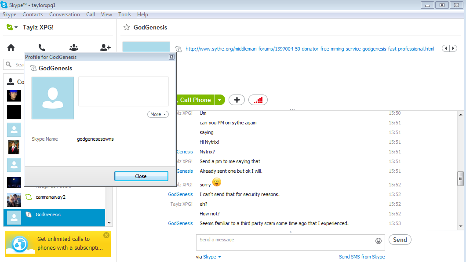Viewport: 466px width, 262px height.
Task: Open the View menu
Action: coord(106,15)
